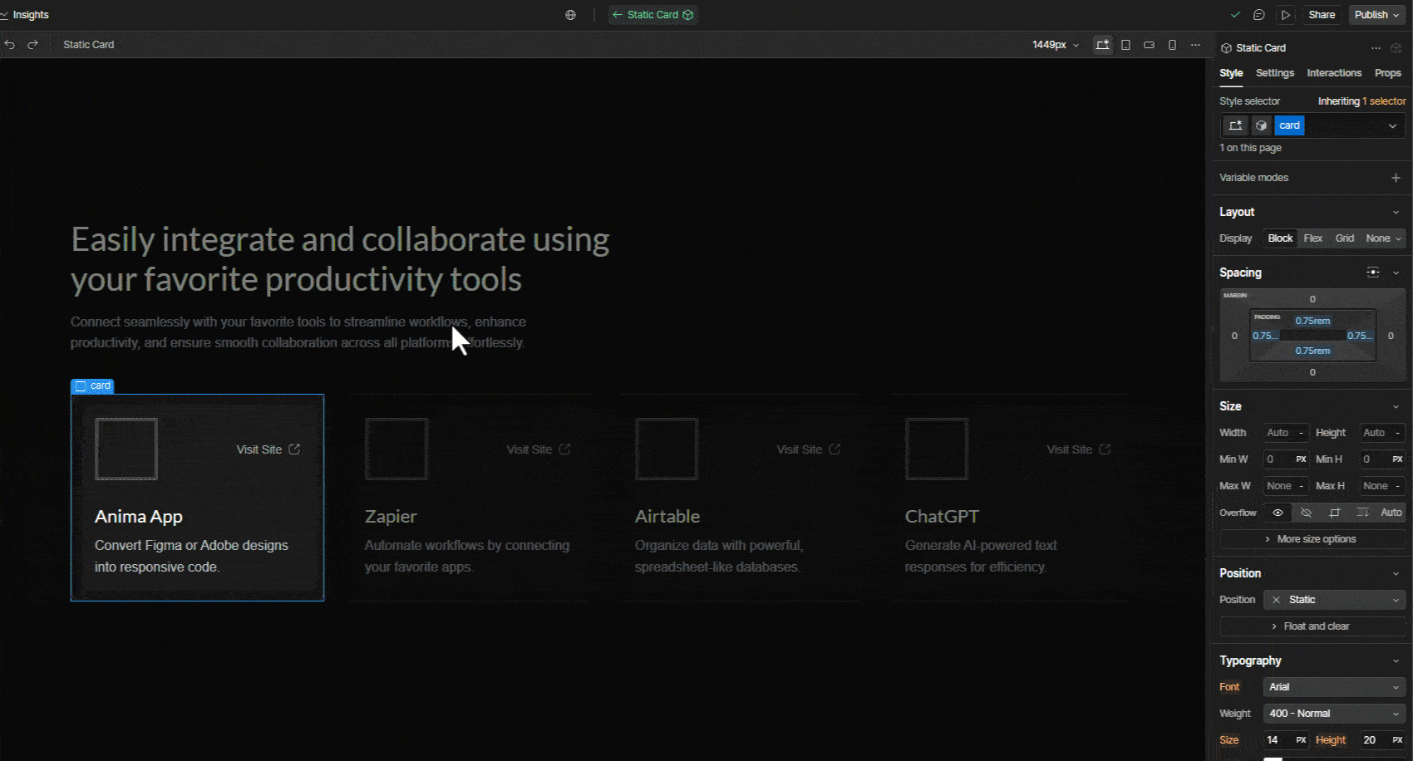1413x761 pixels.
Task: Click the Min W input field
Action: click(x=1286, y=459)
